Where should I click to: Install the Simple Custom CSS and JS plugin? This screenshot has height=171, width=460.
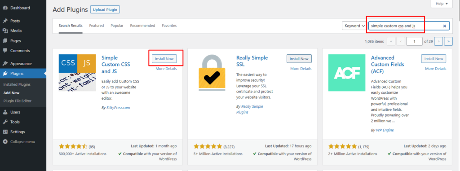tap(164, 59)
